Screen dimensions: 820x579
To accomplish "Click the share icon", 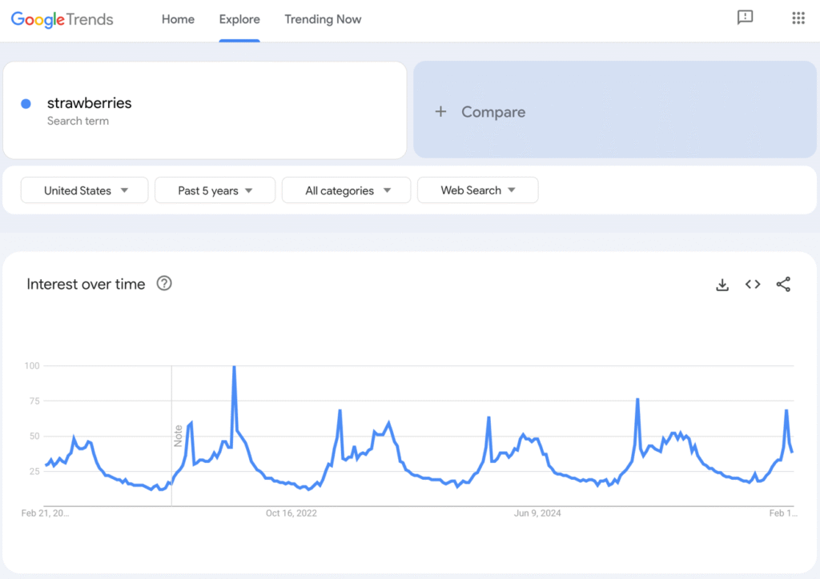I will coord(783,284).
